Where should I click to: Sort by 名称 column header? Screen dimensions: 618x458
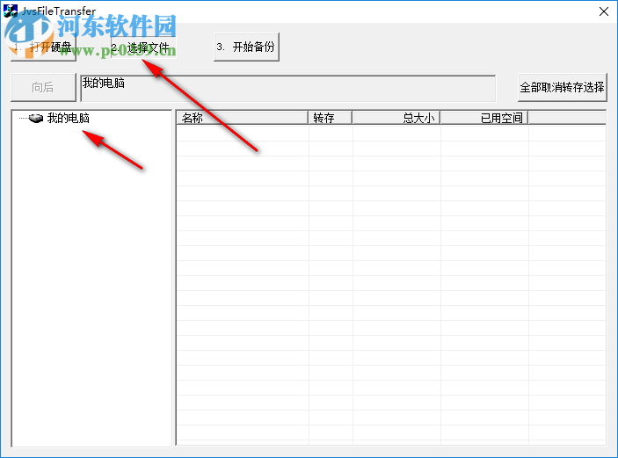242,118
